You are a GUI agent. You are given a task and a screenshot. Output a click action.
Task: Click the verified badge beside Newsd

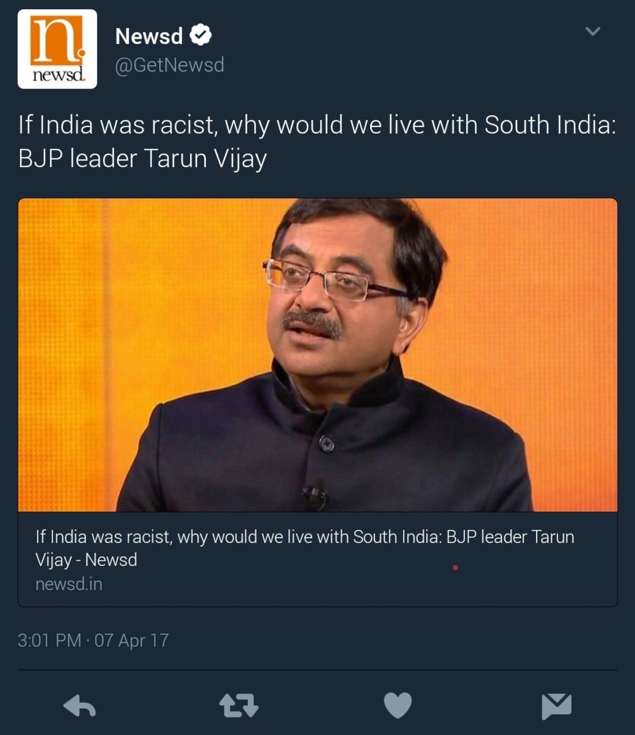200,35
